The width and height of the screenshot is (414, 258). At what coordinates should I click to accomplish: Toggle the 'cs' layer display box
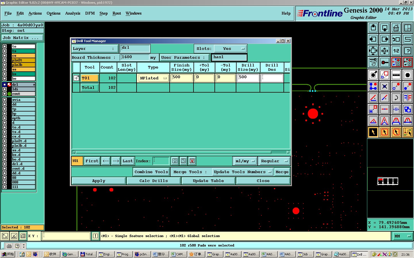5,56
